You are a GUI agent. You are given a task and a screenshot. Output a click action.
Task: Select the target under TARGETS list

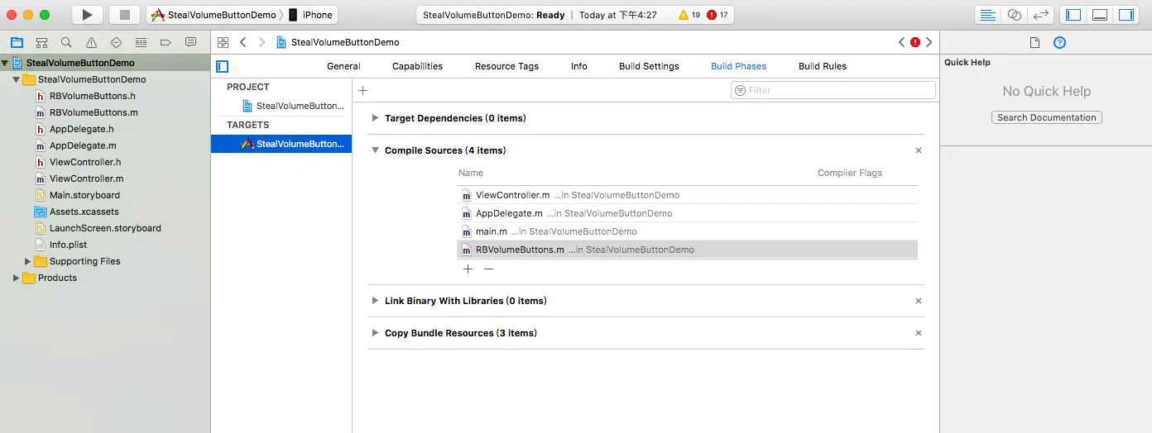(x=281, y=144)
